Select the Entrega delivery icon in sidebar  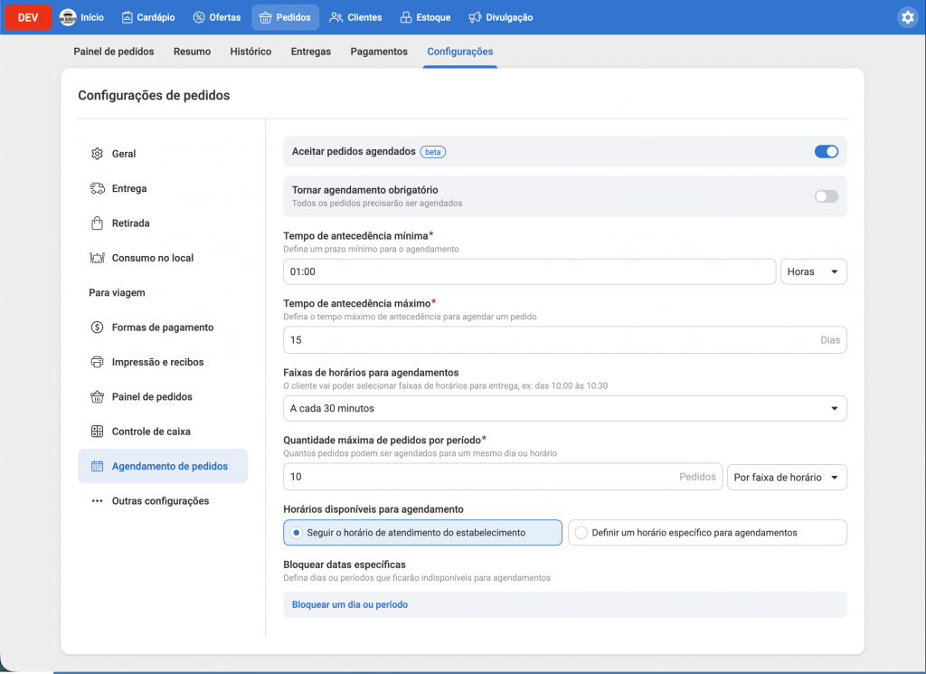coord(98,188)
